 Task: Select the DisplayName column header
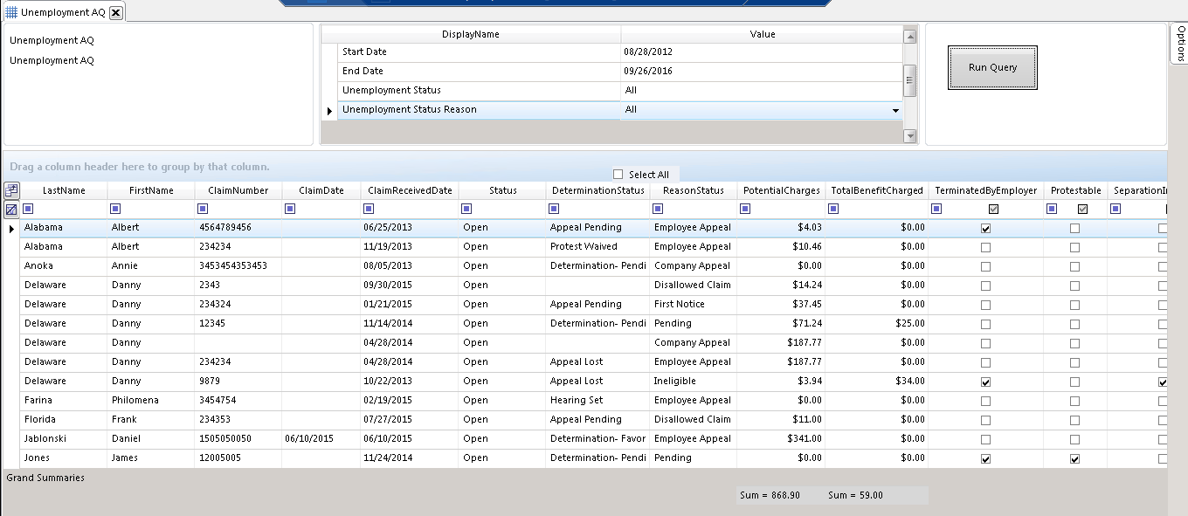coord(471,35)
